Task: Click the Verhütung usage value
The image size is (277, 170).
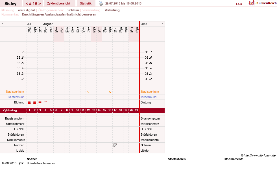Action: [112, 10]
